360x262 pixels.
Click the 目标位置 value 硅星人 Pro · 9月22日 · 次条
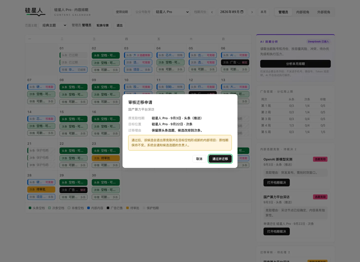(x=172, y=124)
